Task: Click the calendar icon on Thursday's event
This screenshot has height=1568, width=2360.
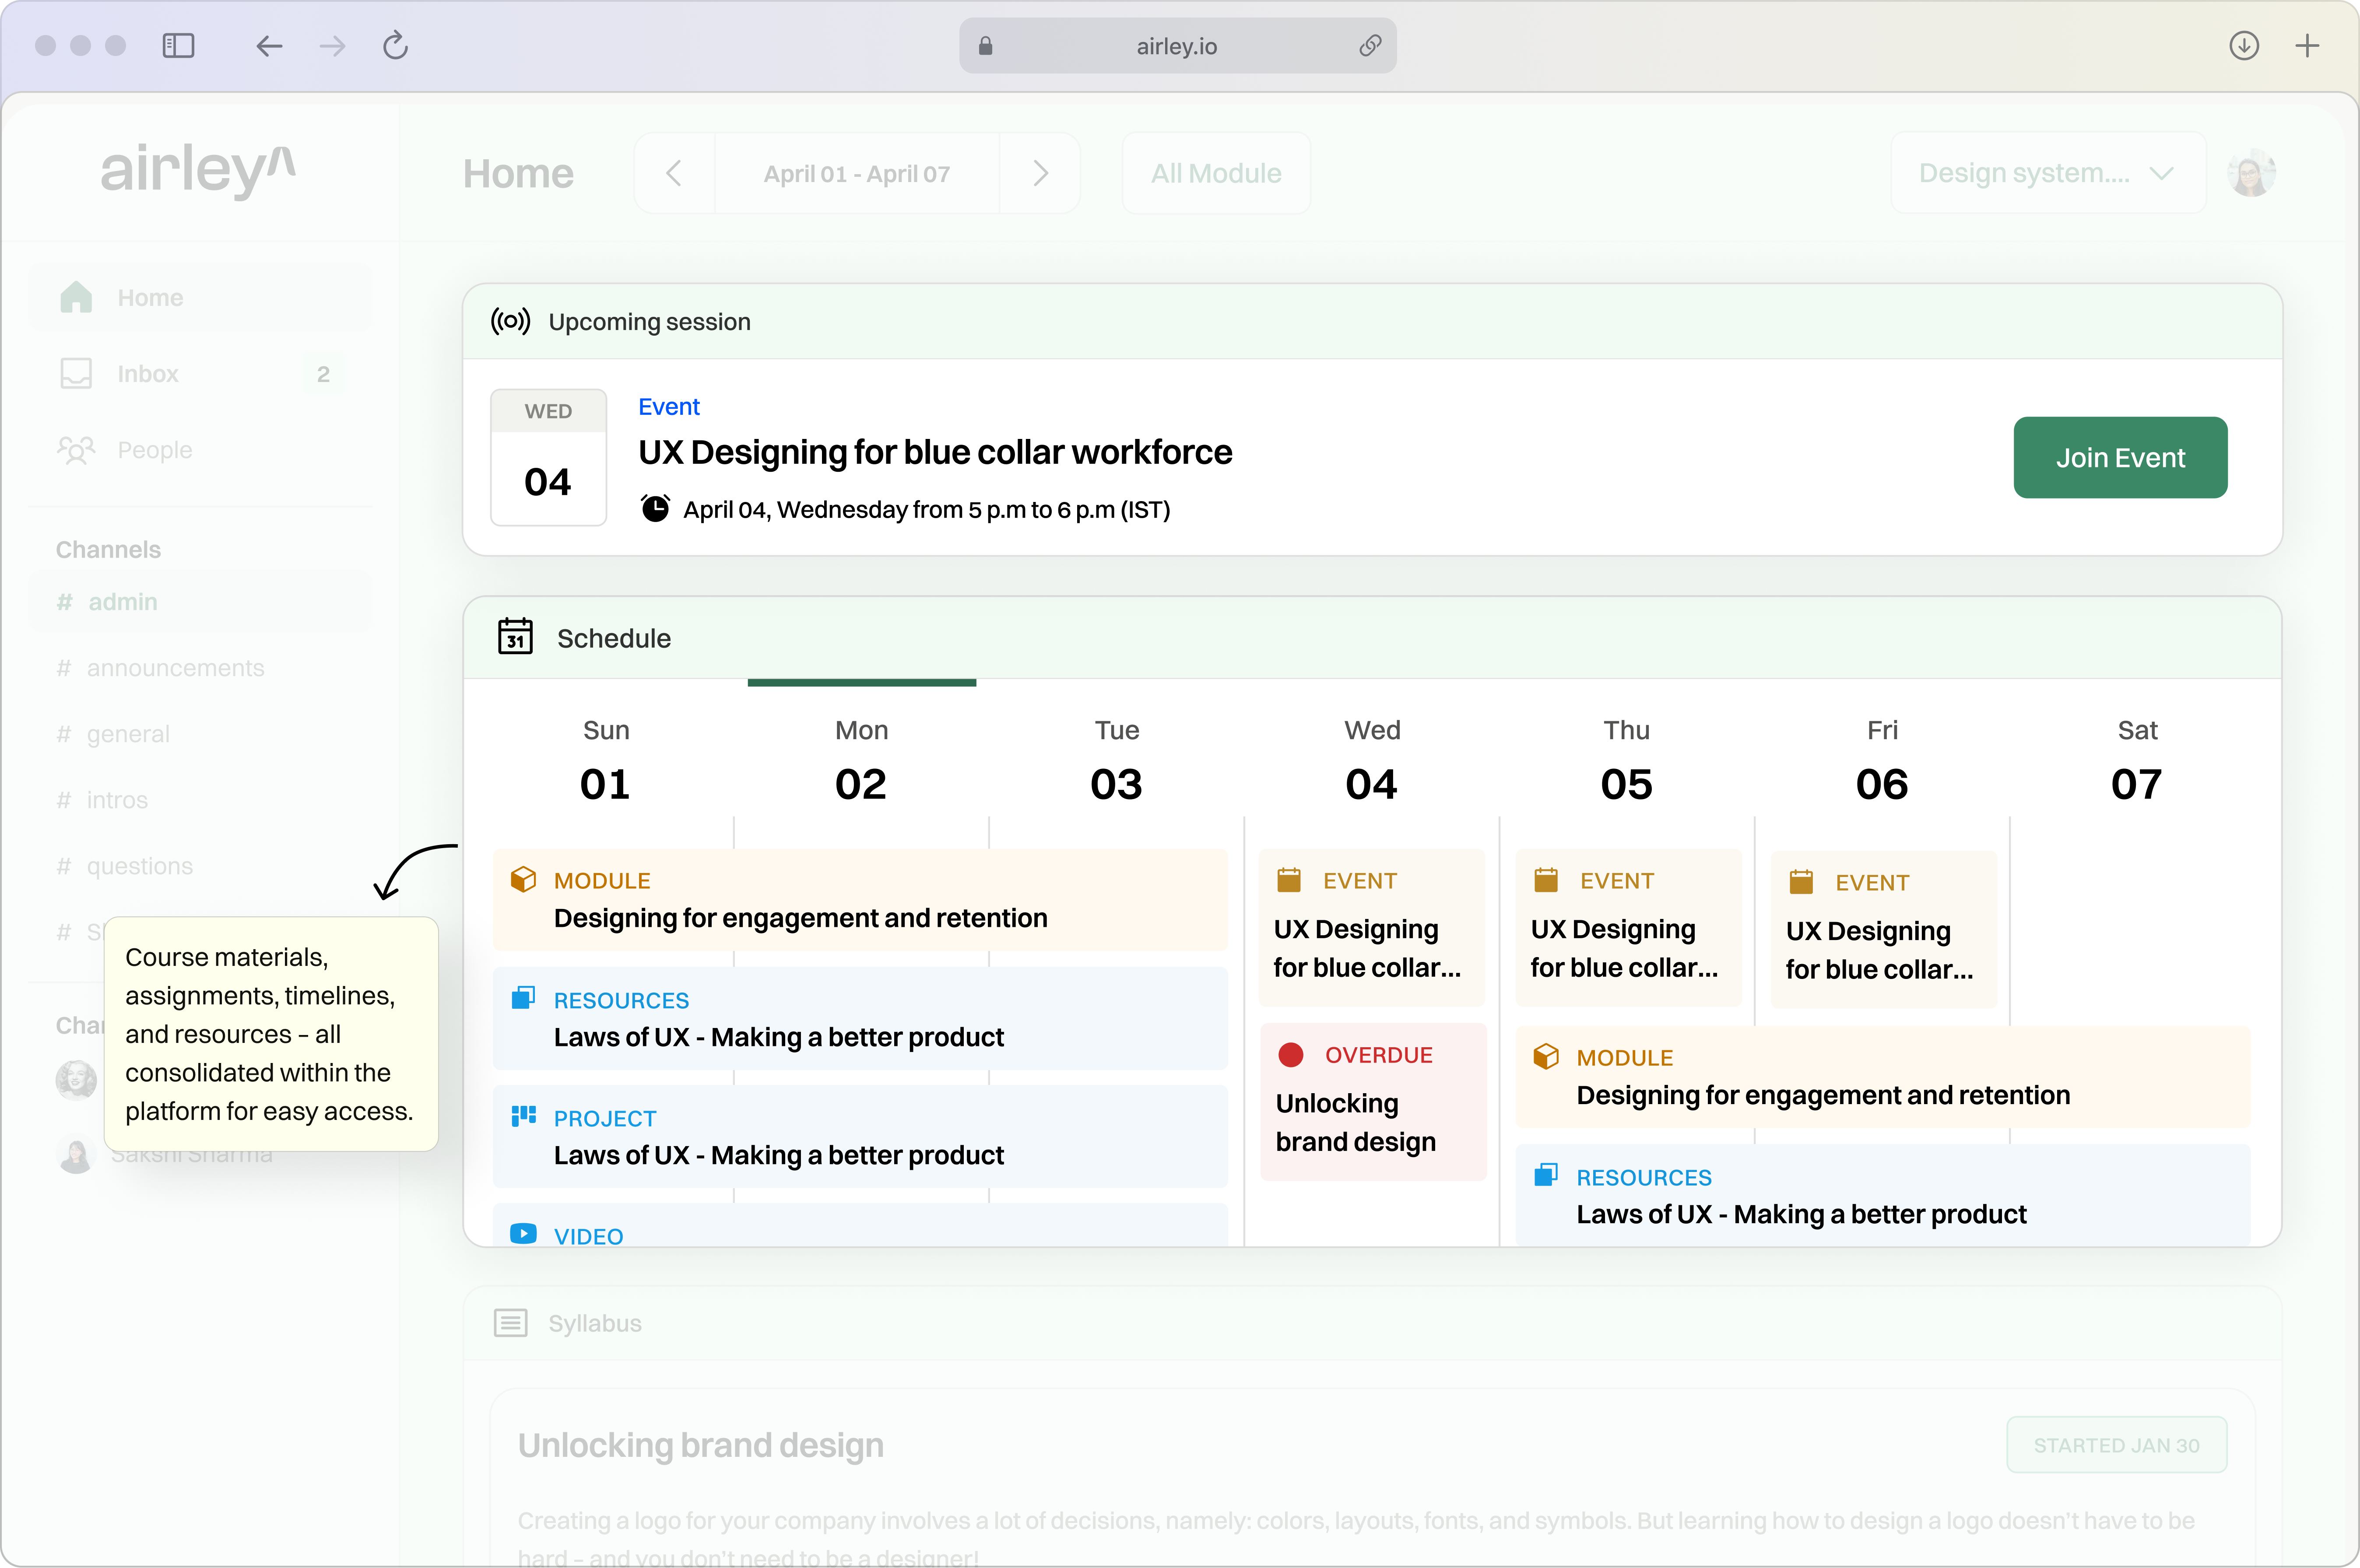Action: click(1546, 880)
